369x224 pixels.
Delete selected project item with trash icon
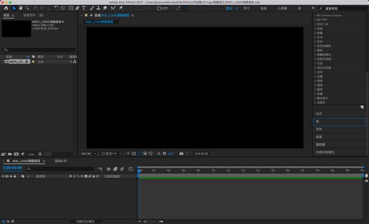point(40,154)
